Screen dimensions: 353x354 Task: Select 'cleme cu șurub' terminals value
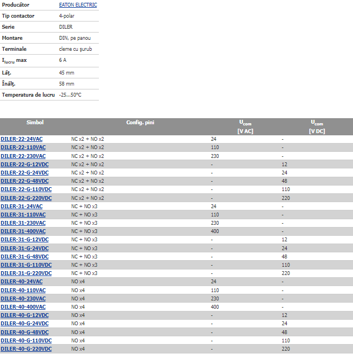pyautogui.click(x=76, y=49)
